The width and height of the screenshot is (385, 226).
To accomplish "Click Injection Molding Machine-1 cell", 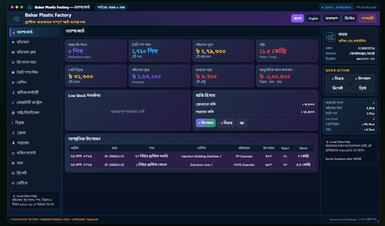I will [x=202, y=156].
